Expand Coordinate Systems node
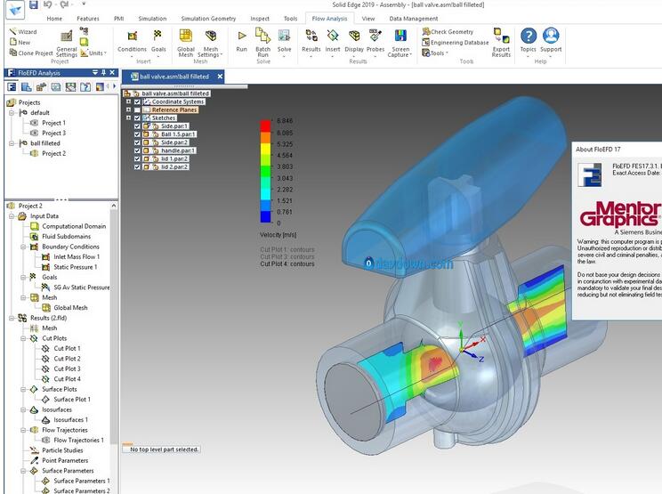This screenshot has height=494, width=662. [129, 101]
